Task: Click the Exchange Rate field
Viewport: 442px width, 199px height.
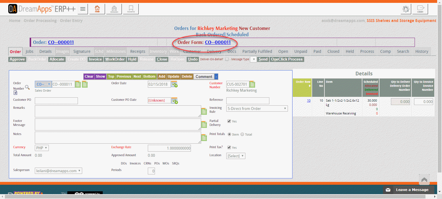Action: pos(169,148)
